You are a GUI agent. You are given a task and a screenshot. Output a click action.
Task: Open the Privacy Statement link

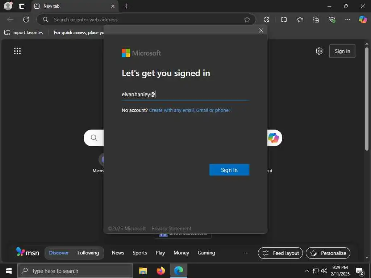click(x=171, y=228)
